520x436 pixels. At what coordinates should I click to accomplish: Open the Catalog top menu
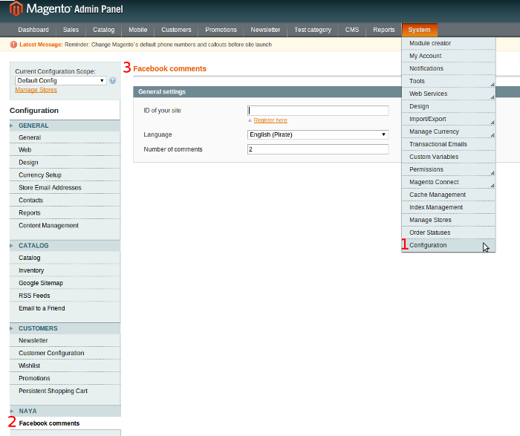click(103, 30)
